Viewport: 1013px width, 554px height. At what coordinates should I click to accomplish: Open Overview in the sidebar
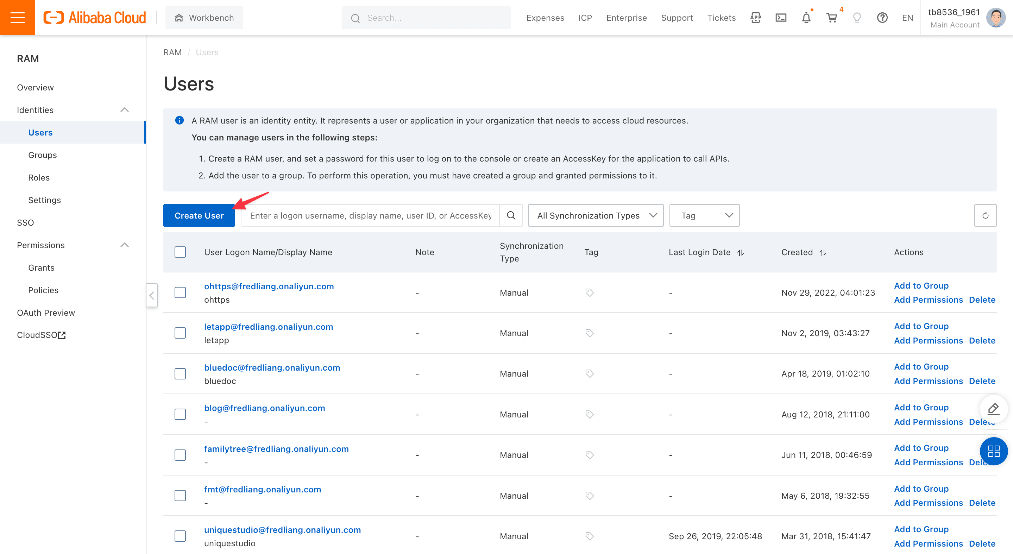click(36, 87)
